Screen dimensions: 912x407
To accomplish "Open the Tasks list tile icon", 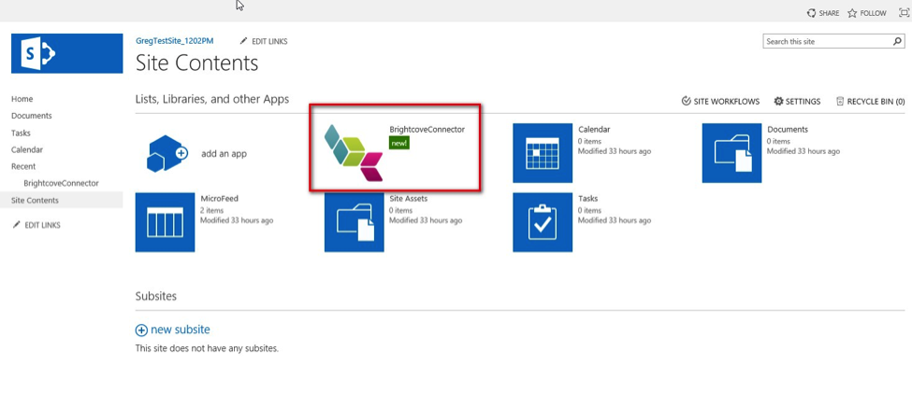I will point(543,222).
